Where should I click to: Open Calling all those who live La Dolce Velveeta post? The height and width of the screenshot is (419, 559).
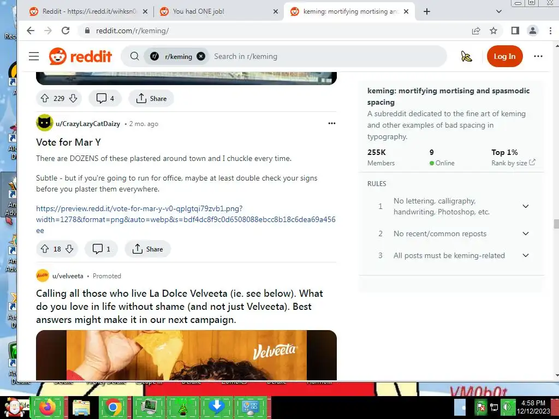(179, 307)
